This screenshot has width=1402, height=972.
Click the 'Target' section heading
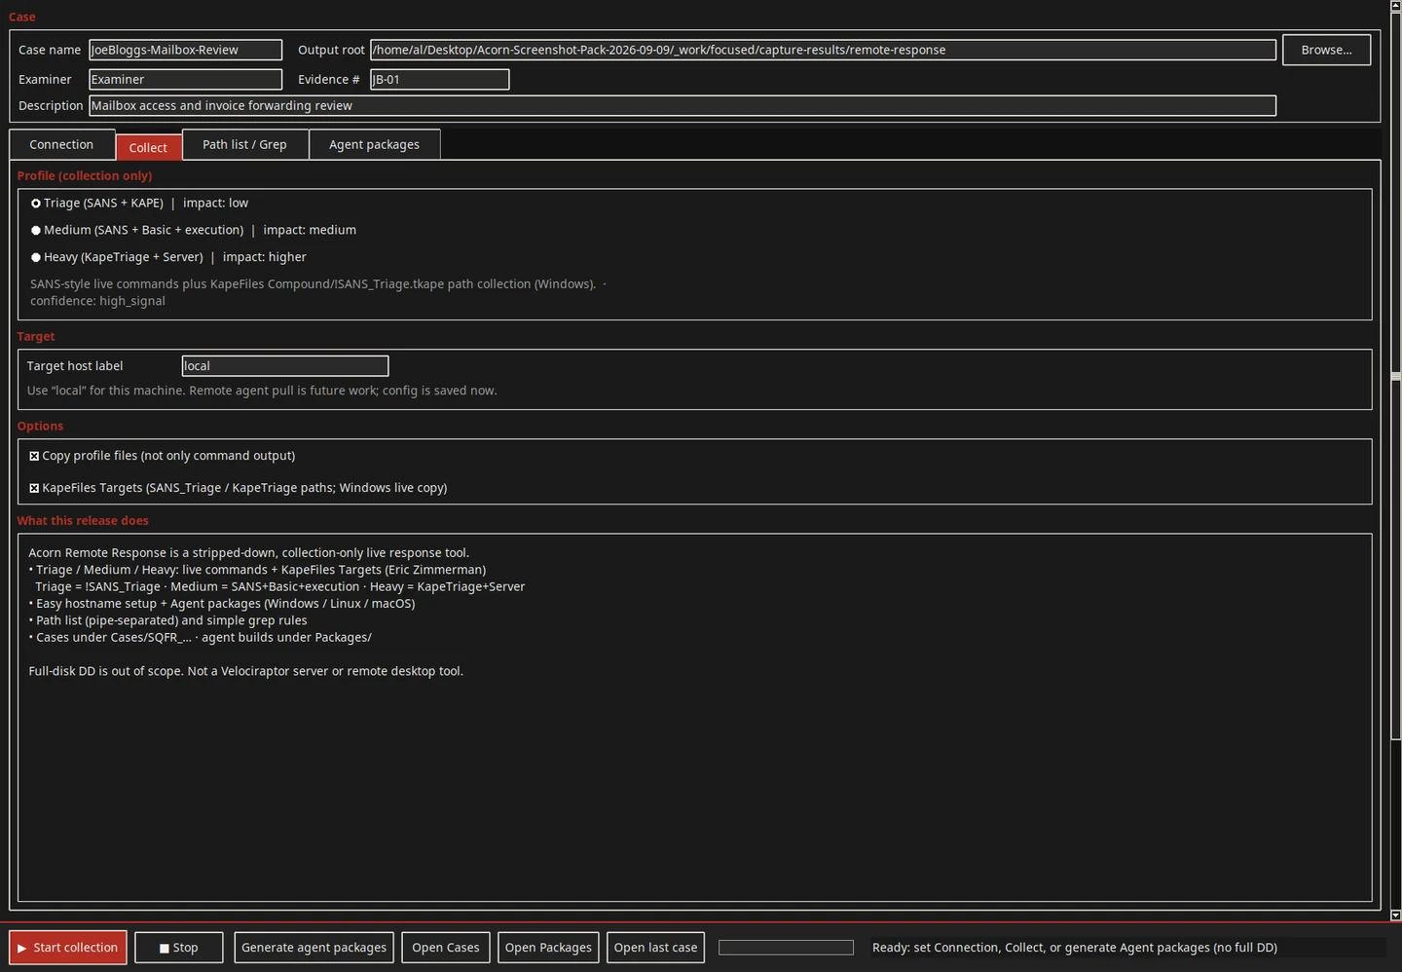(36, 337)
